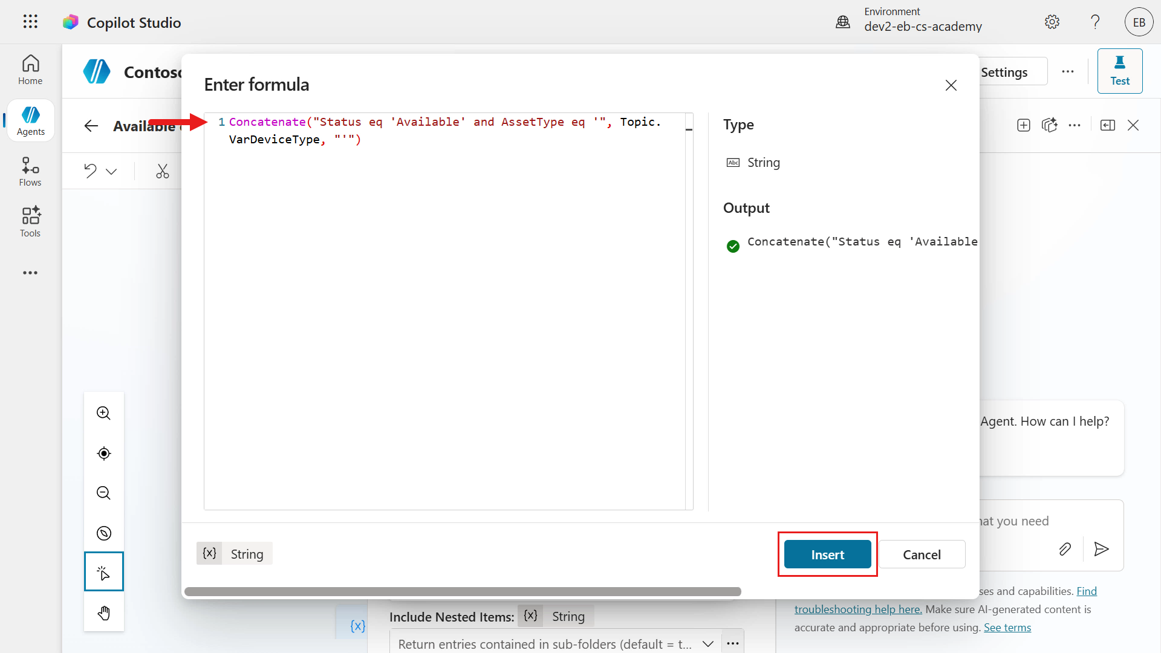Image resolution: width=1161 pixels, height=653 pixels.
Task: Click the canvas zoom out icon
Action: [104, 493]
